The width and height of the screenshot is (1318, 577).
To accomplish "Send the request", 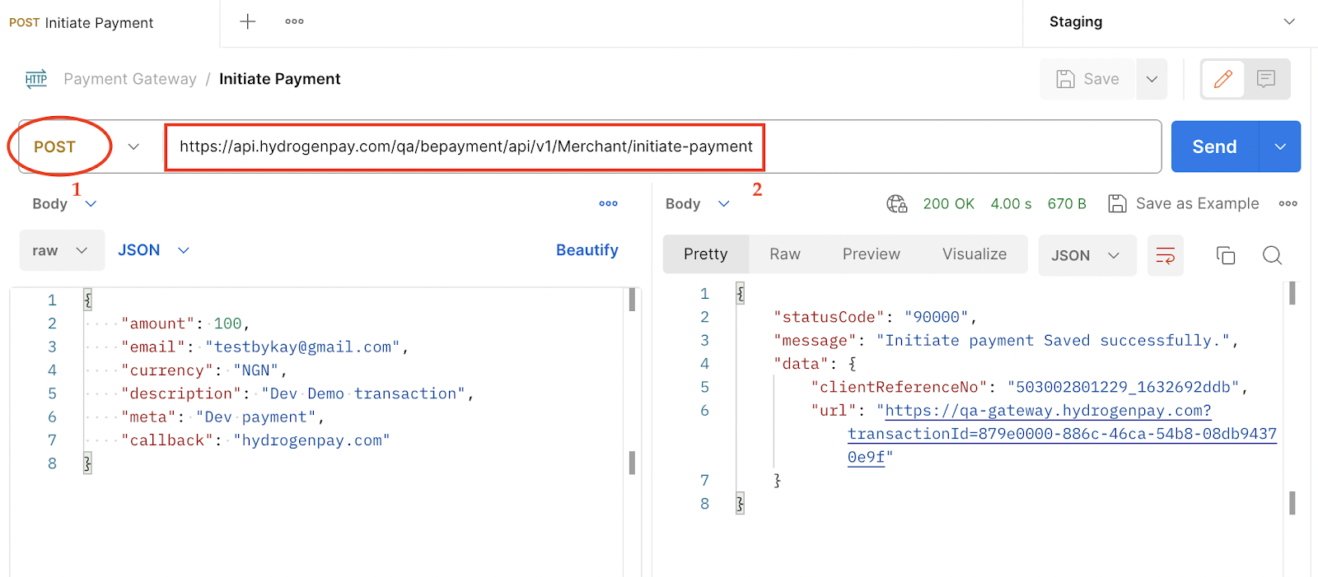I will point(1215,147).
